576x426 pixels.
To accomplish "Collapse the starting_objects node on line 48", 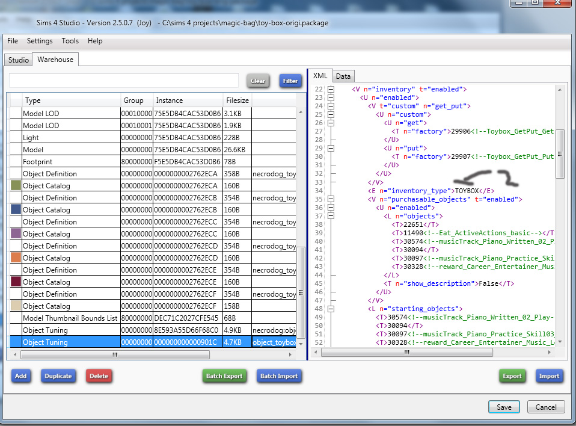I will [331, 309].
